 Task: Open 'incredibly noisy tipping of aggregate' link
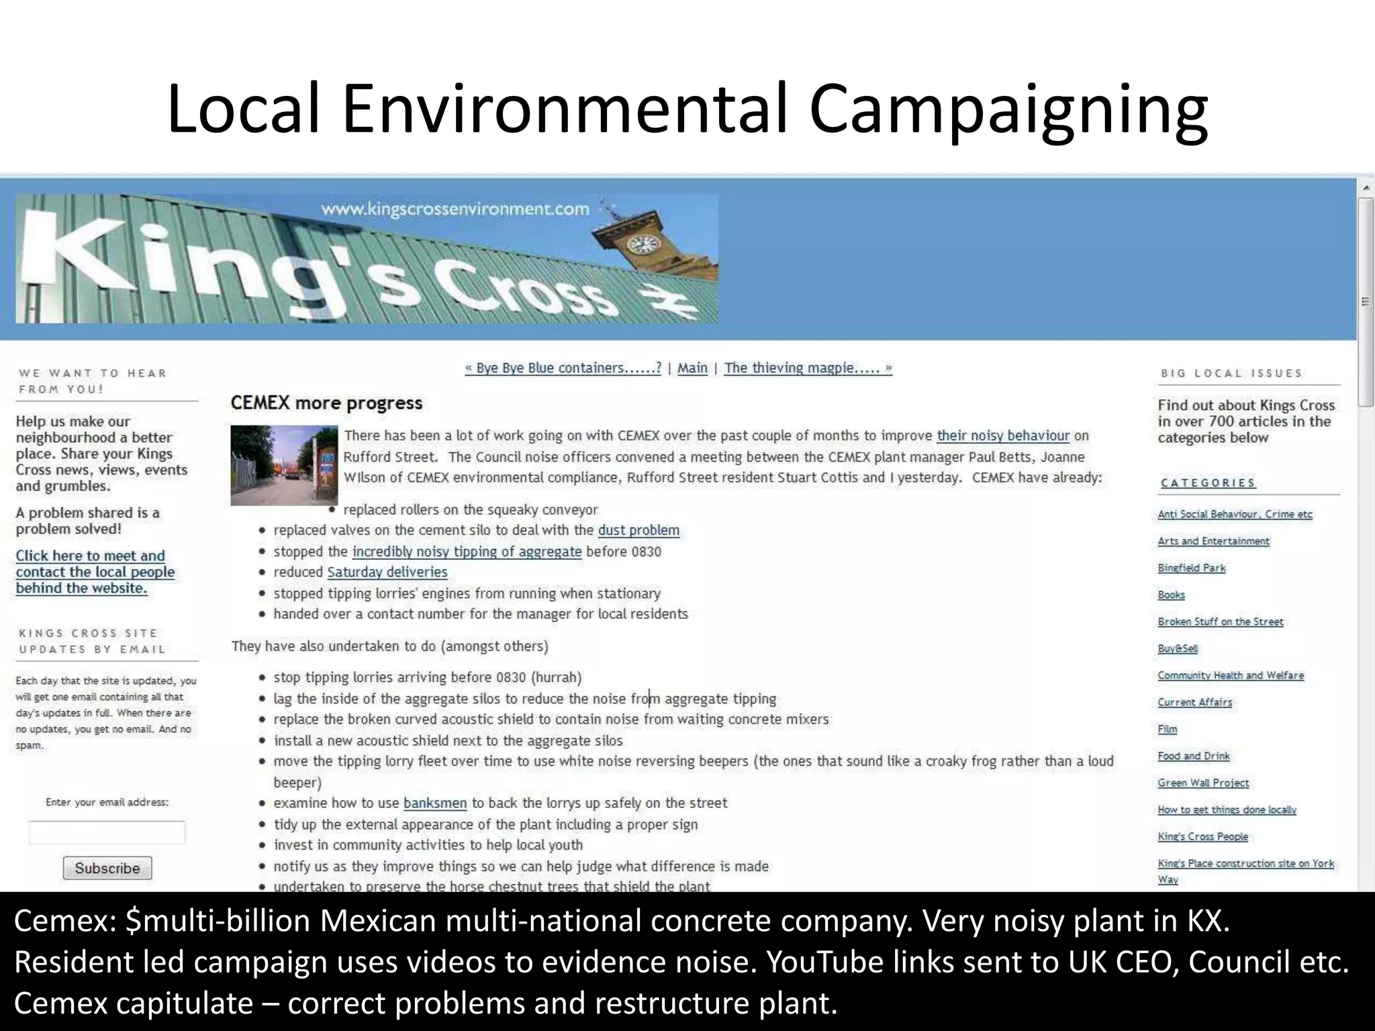click(x=467, y=552)
